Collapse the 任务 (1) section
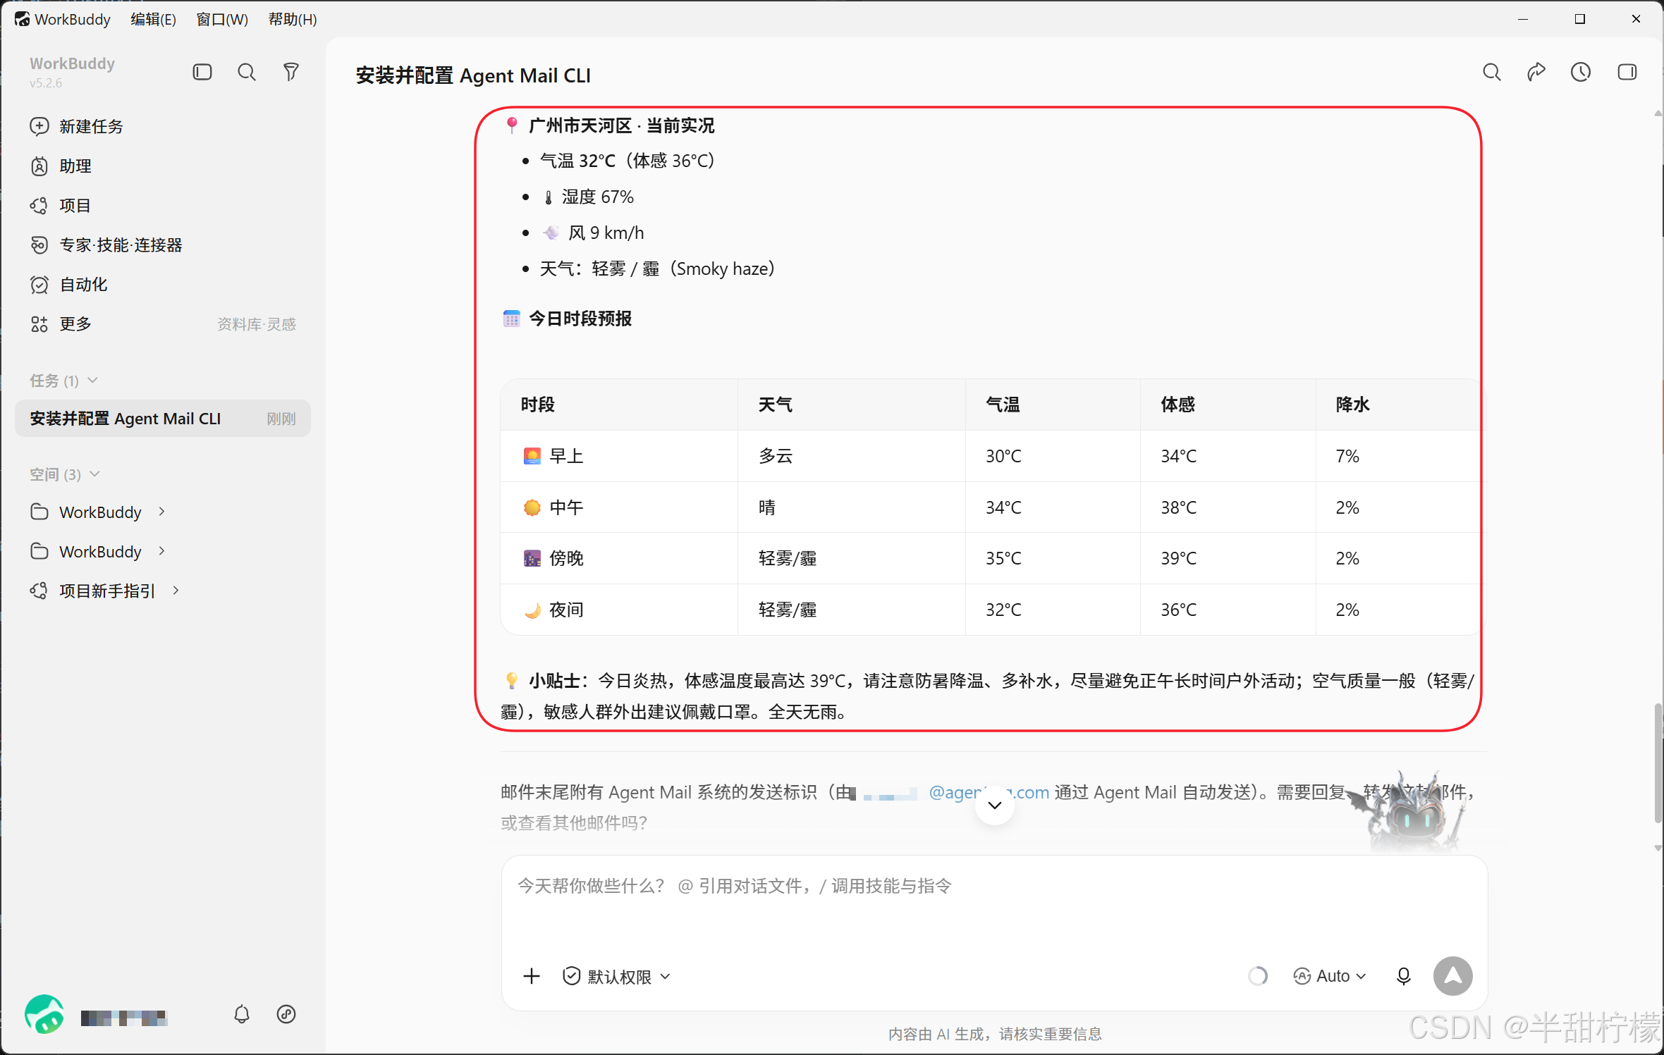1664x1055 pixels. (63, 381)
